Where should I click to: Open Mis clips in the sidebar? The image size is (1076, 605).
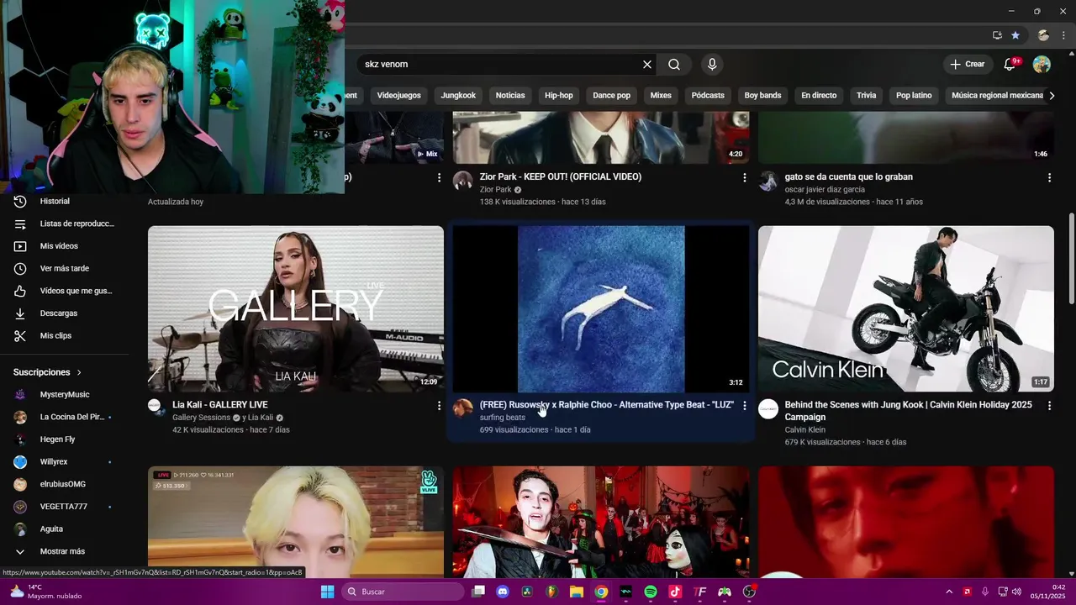tap(66, 336)
